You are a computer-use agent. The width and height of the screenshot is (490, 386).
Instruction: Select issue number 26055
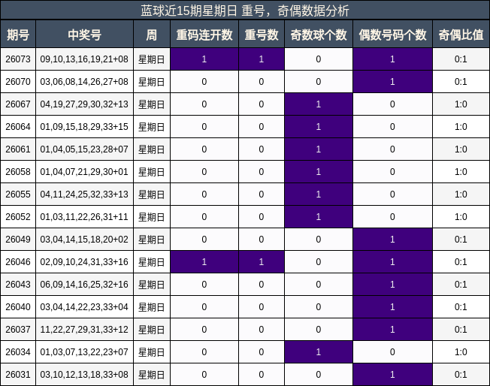[x=18, y=194]
